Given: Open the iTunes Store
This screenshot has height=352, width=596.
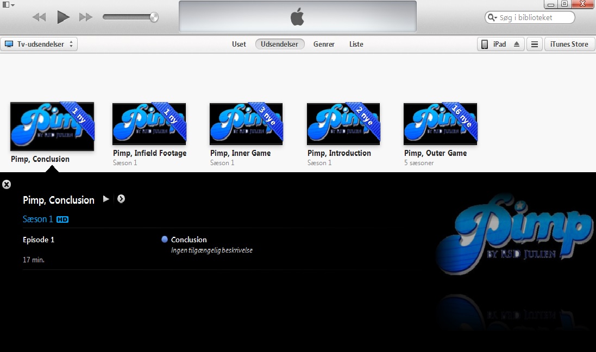Looking at the screenshot, I should coord(569,44).
